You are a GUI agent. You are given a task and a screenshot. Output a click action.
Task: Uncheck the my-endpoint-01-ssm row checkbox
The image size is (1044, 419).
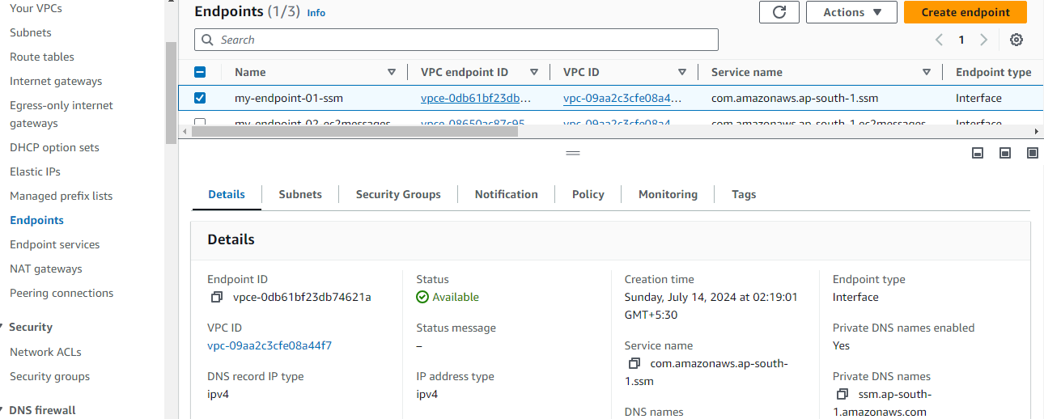point(200,98)
